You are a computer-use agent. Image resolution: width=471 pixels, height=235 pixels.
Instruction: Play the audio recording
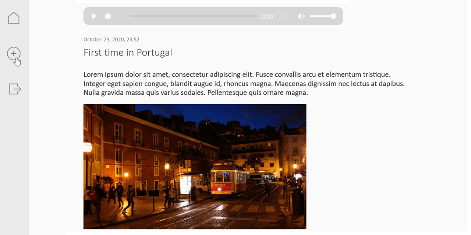[94, 16]
